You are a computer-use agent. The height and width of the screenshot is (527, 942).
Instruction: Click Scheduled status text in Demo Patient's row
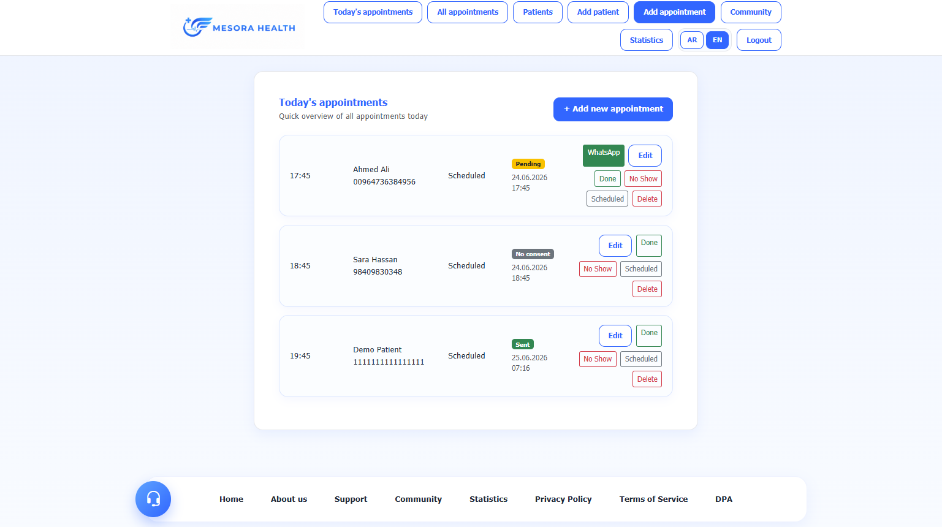(466, 356)
